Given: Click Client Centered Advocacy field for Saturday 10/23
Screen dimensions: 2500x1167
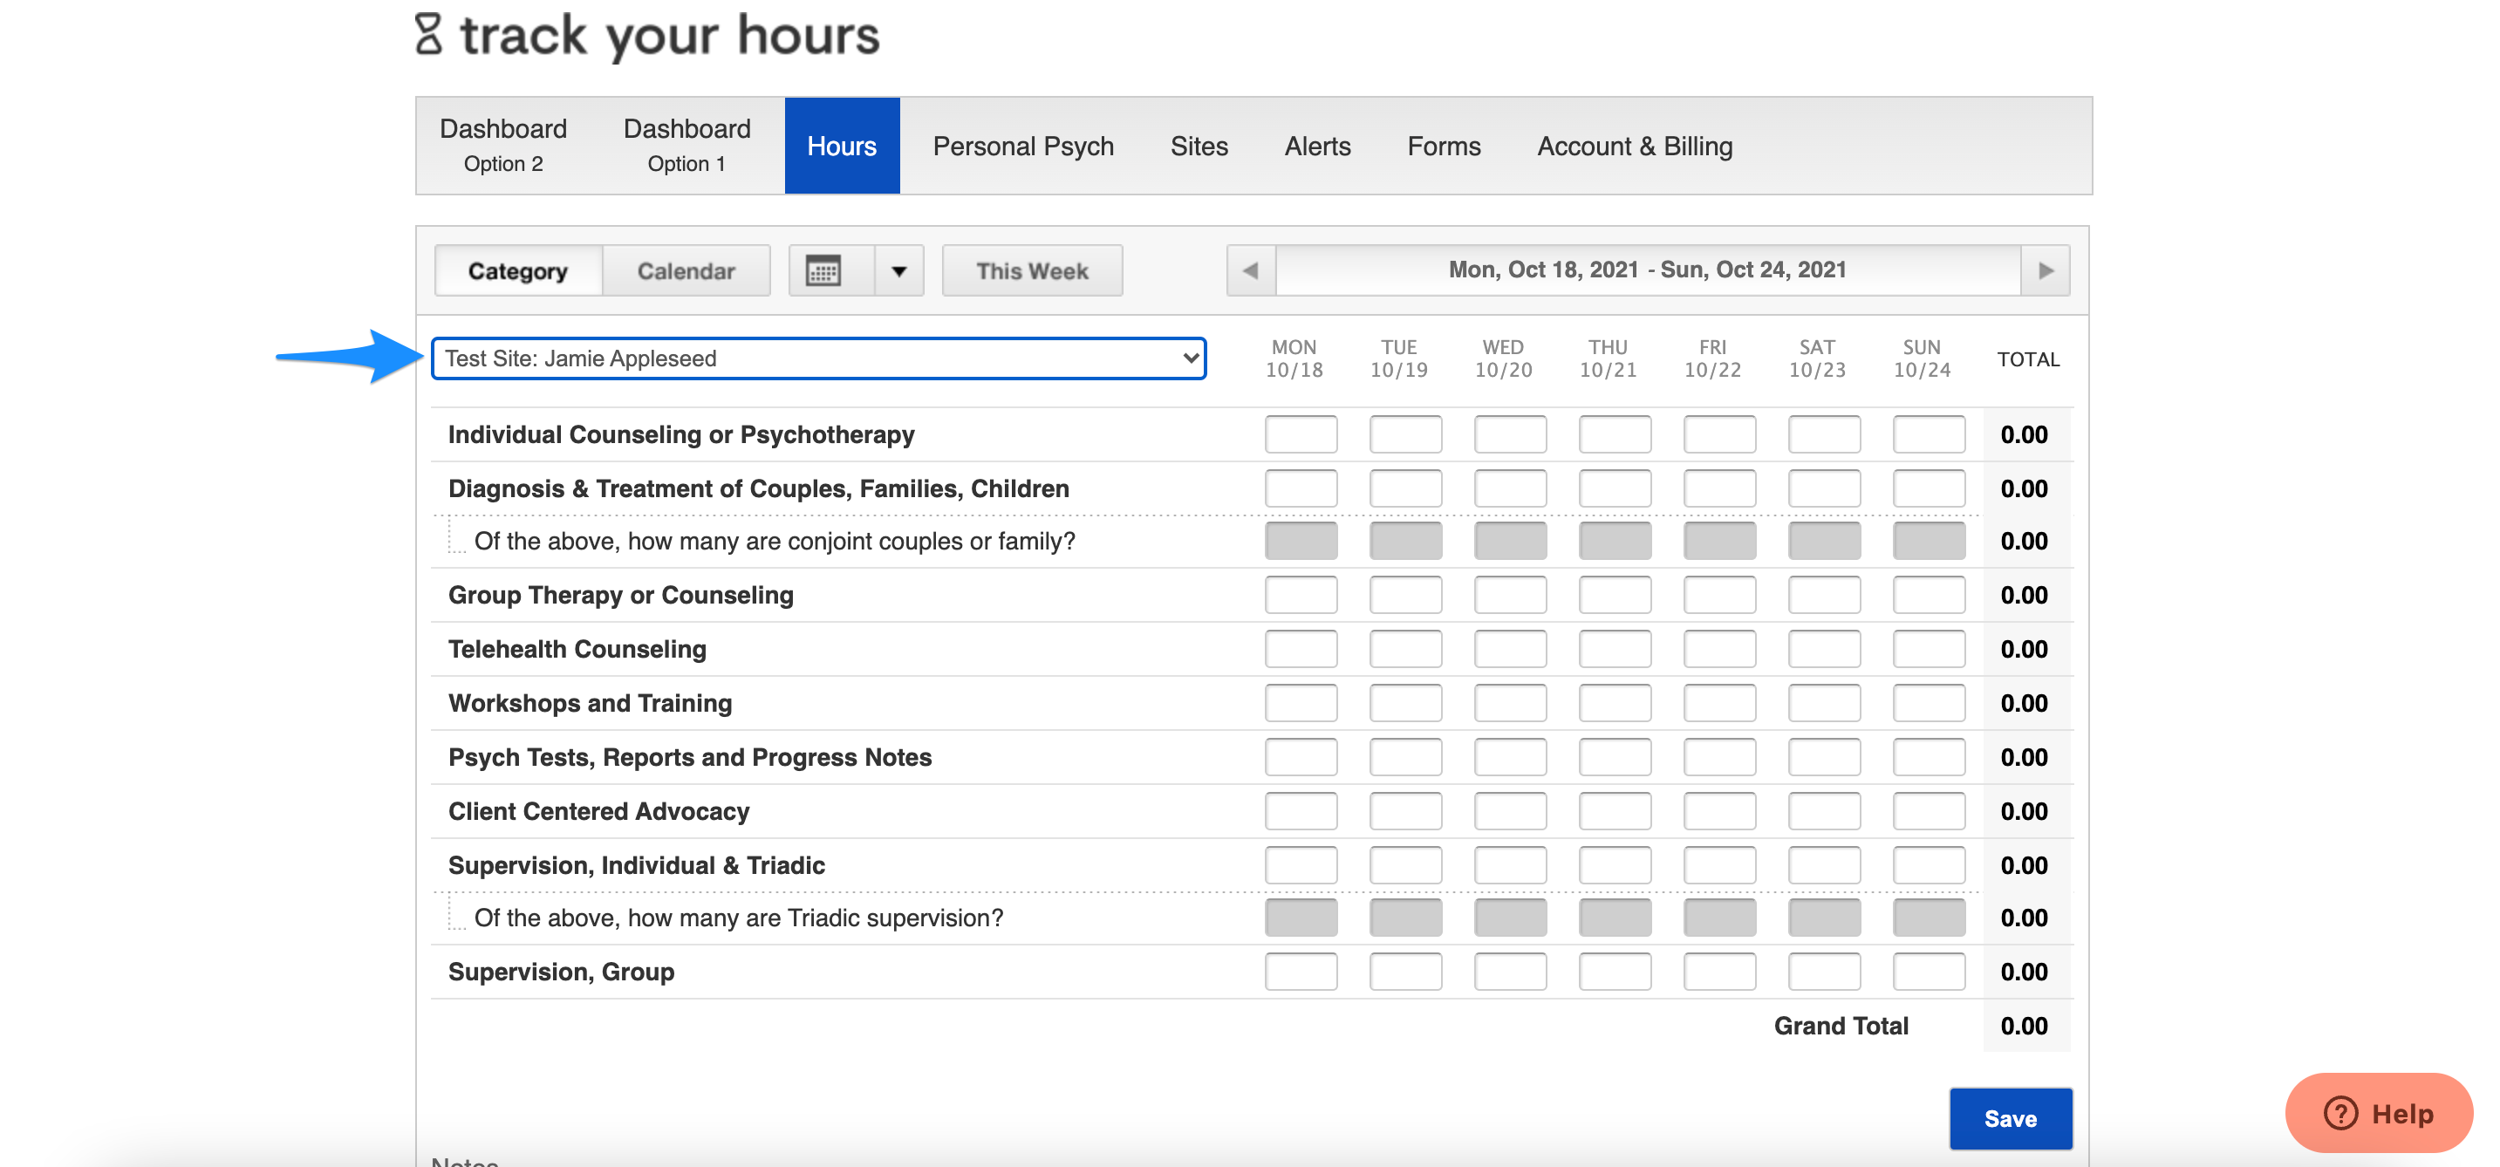Looking at the screenshot, I should tap(1825, 812).
